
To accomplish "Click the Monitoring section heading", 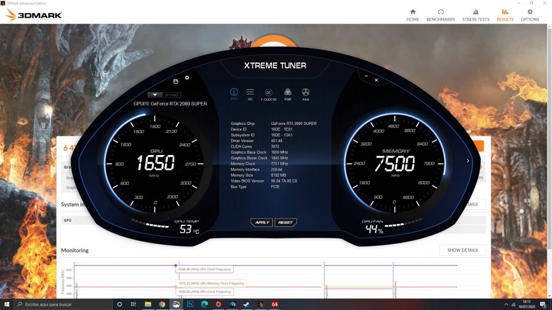I will point(74,250).
